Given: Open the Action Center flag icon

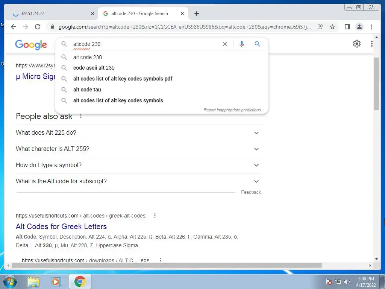Looking at the screenshot, I should 329,282.
